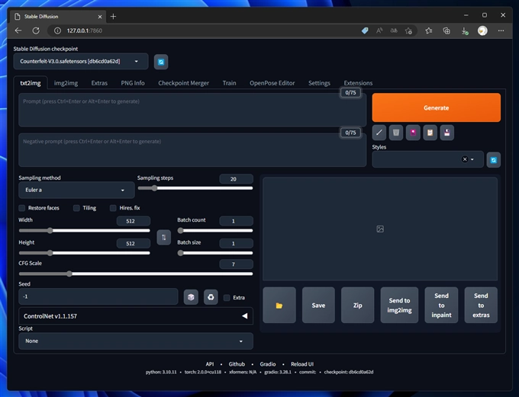Clear the prompt with the trash icon
The height and width of the screenshot is (397, 519).
click(x=396, y=133)
